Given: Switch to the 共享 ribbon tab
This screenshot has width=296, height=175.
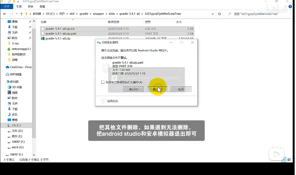Looking at the screenshot, I should tap(30, 7).
